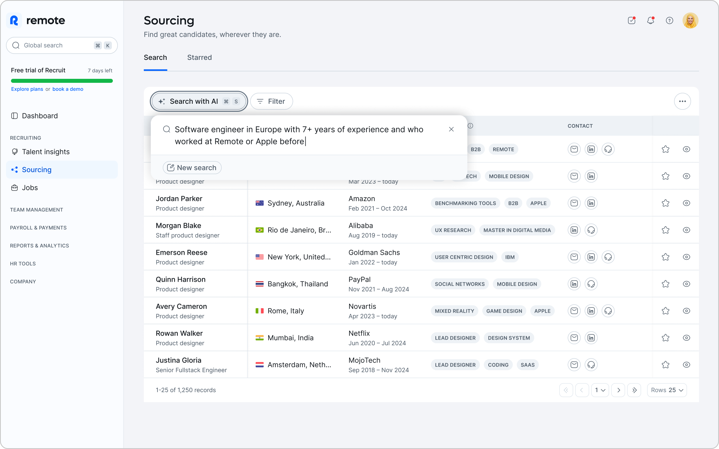Image resolution: width=719 pixels, height=449 pixels.
Task: Star Avery Cameron candidate
Action: [x=665, y=311]
